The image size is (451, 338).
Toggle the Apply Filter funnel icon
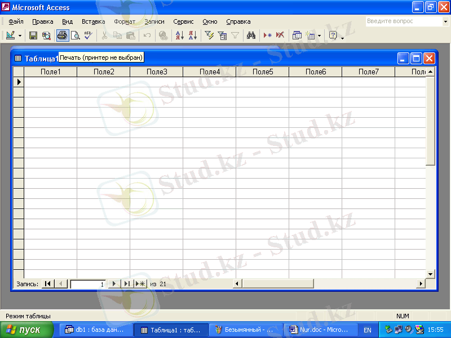(235, 35)
